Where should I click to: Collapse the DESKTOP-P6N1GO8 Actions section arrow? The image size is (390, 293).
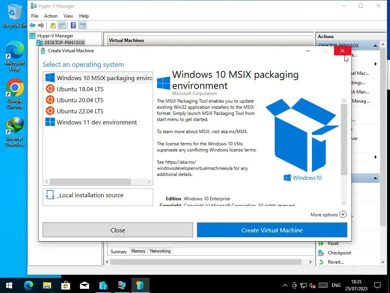coord(375,46)
